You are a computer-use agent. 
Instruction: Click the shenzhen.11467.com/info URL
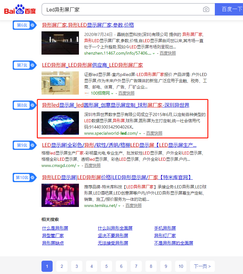[118, 53]
